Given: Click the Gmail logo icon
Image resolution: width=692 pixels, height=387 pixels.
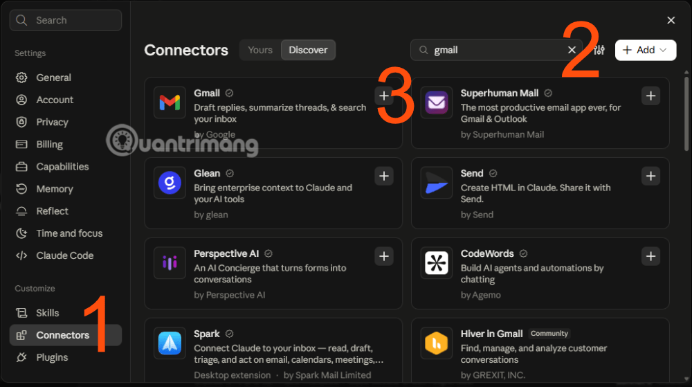Looking at the screenshot, I should [x=170, y=102].
